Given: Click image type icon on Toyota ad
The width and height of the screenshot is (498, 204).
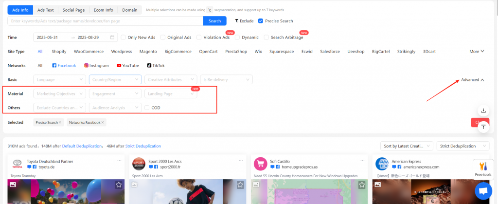Looking at the screenshot, I should [x=13, y=185].
